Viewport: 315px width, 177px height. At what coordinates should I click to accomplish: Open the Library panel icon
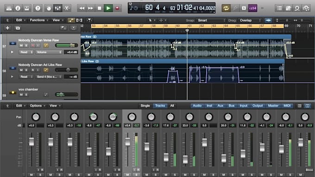9,8
